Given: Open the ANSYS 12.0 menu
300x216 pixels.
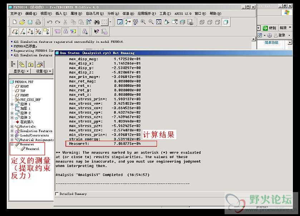Looking at the screenshot, I should [x=183, y=14].
